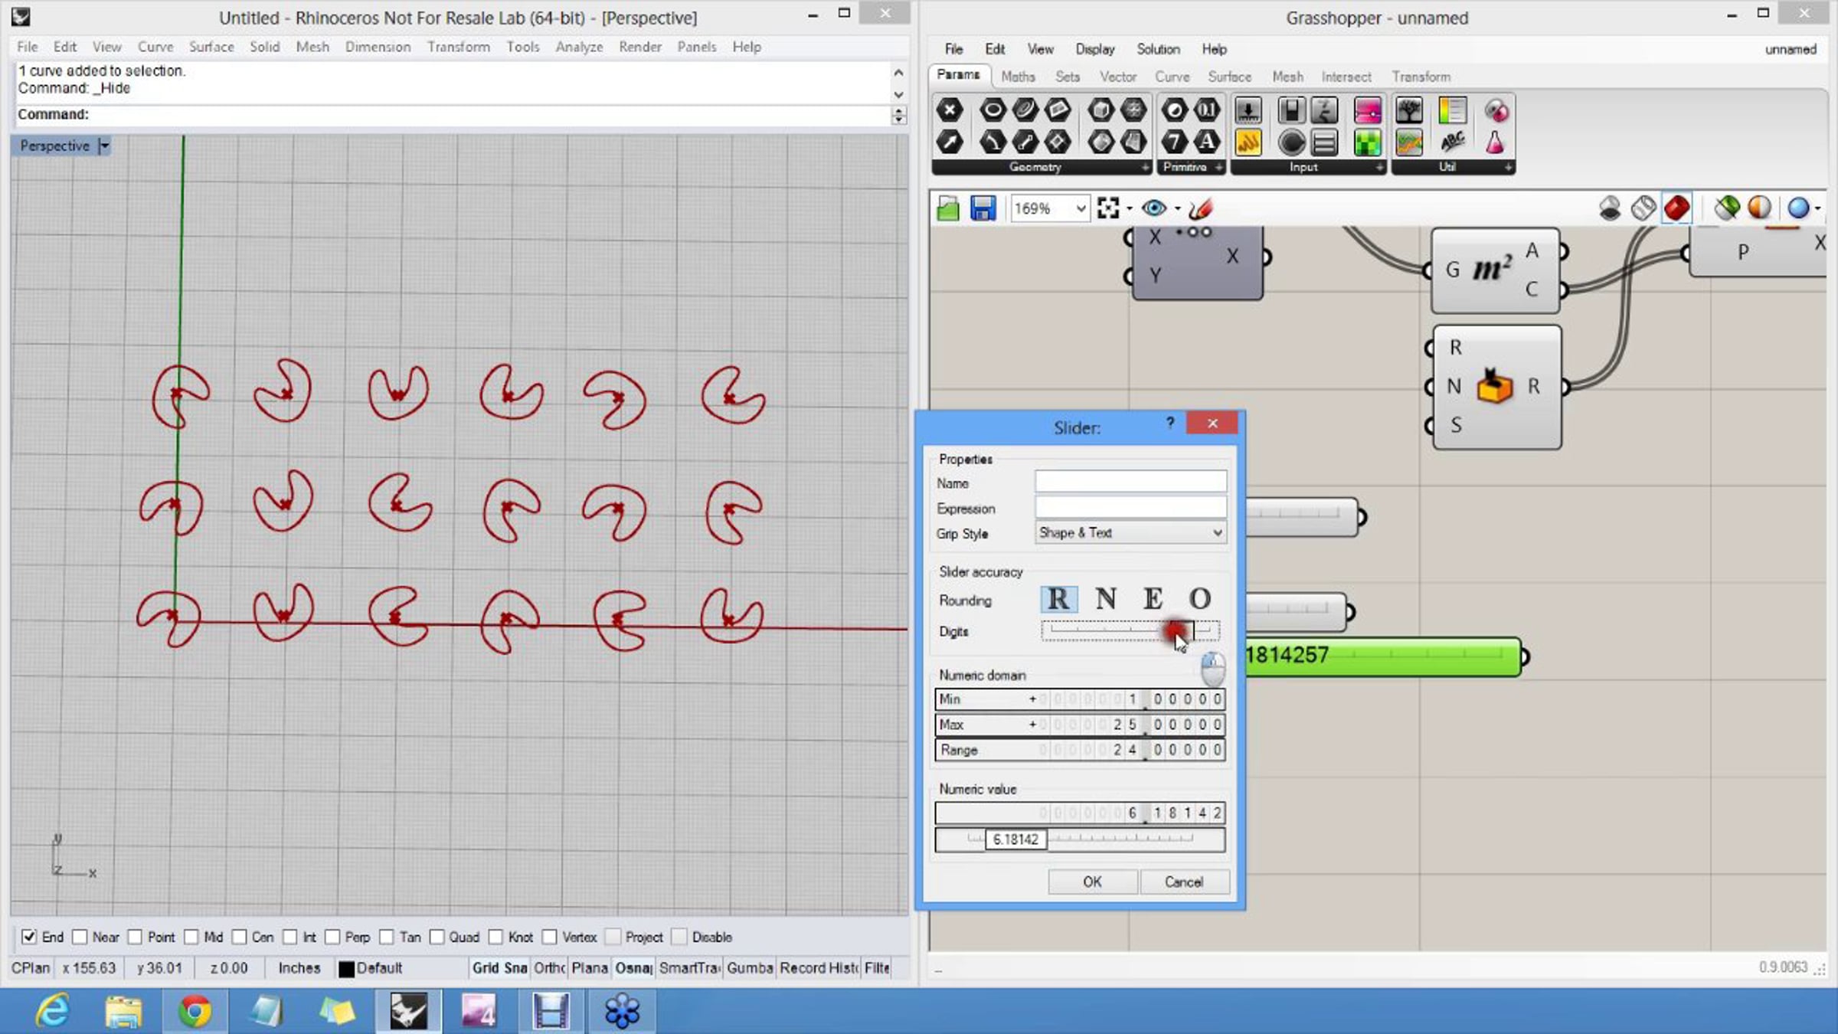Click inside the slider Name field
Image resolution: width=1838 pixels, height=1034 pixels.
[x=1130, y=482]
